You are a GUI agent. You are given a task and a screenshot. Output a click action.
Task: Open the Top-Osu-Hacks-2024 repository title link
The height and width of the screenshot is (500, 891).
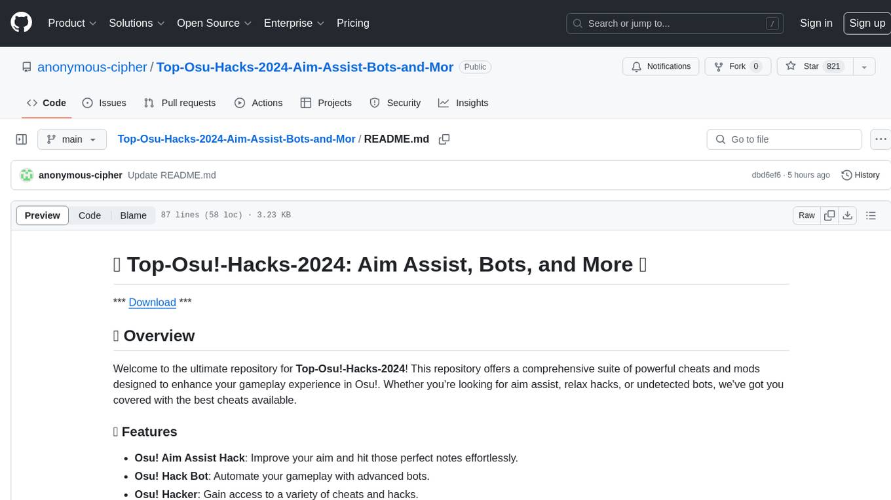tap(305, 67)
